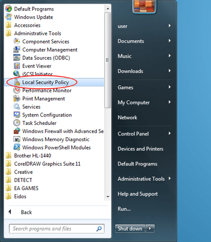Go Back to the previous menu
This screenshot has width=211, height=242.
tap(20, 212)
